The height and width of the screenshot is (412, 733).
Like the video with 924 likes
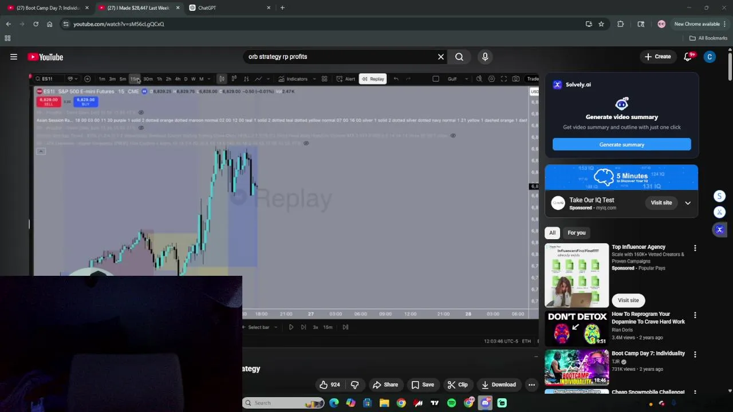(x=330, y=385)
